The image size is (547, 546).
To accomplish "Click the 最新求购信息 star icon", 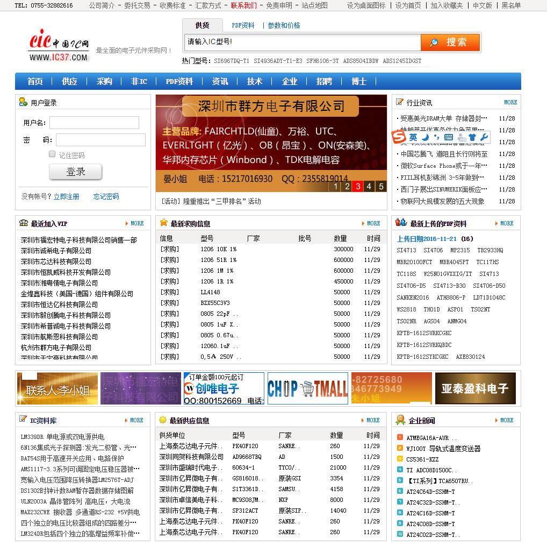I will 163,223.
